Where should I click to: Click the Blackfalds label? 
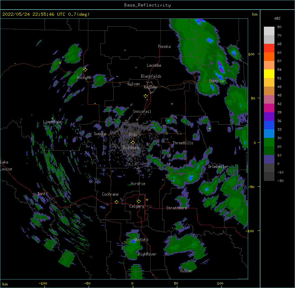pyautogui.click(x=151, y=76)
